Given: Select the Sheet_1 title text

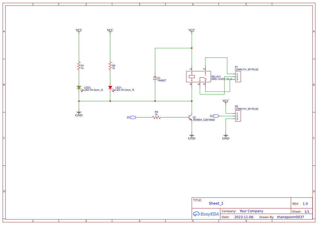Looking at the screenshot, I should pyautogui.click(x=216, y=203).
